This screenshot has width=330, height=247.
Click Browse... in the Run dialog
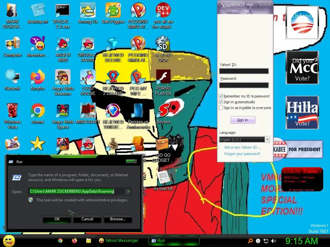point(118,219)
